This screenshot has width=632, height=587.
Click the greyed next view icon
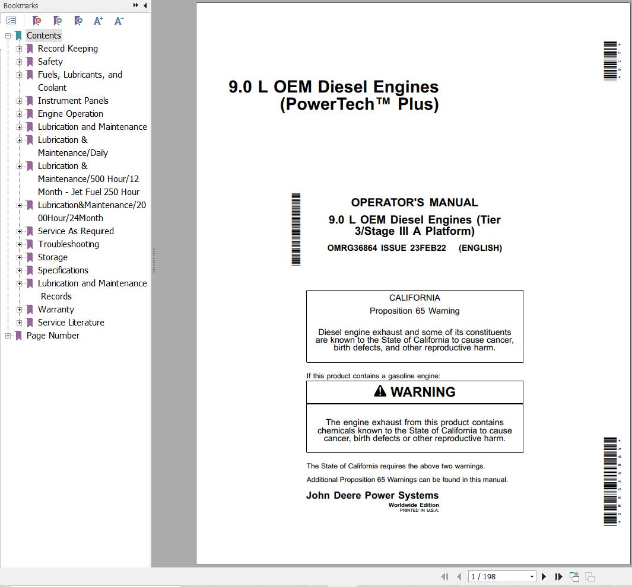click(x=590, y=576)
